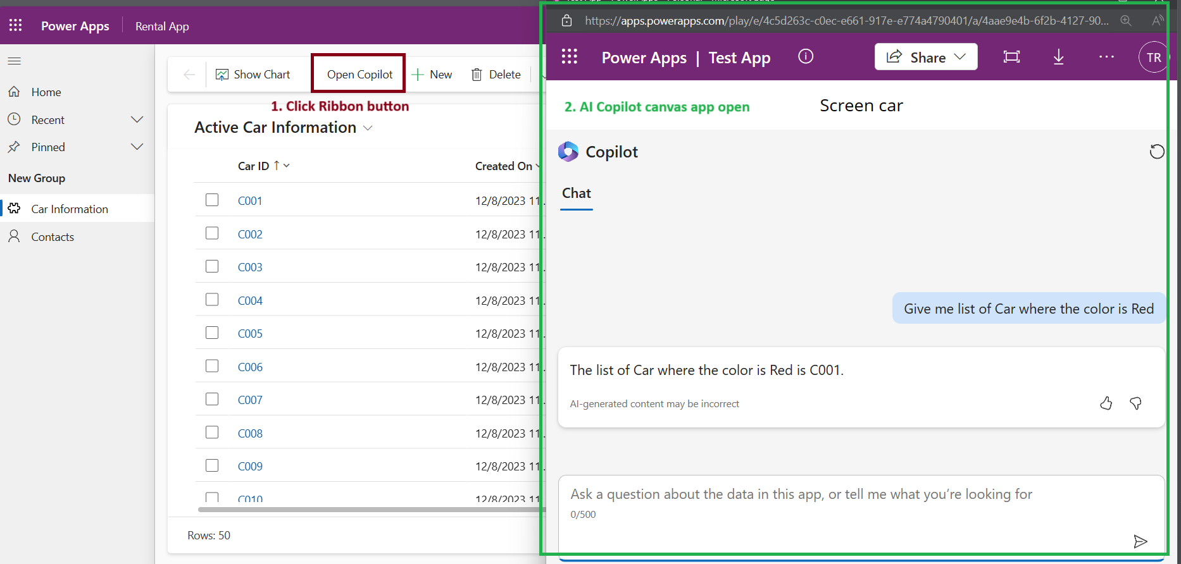Click the Contacts person icon
The width and height of the screenshot is (1181, 564).
[14, 236]
